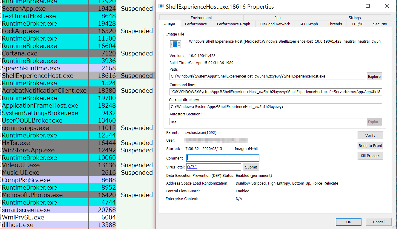Select dllhost.exe process row
The height and width of the screenshot is (229, 397).
click(x=59, y=225)
